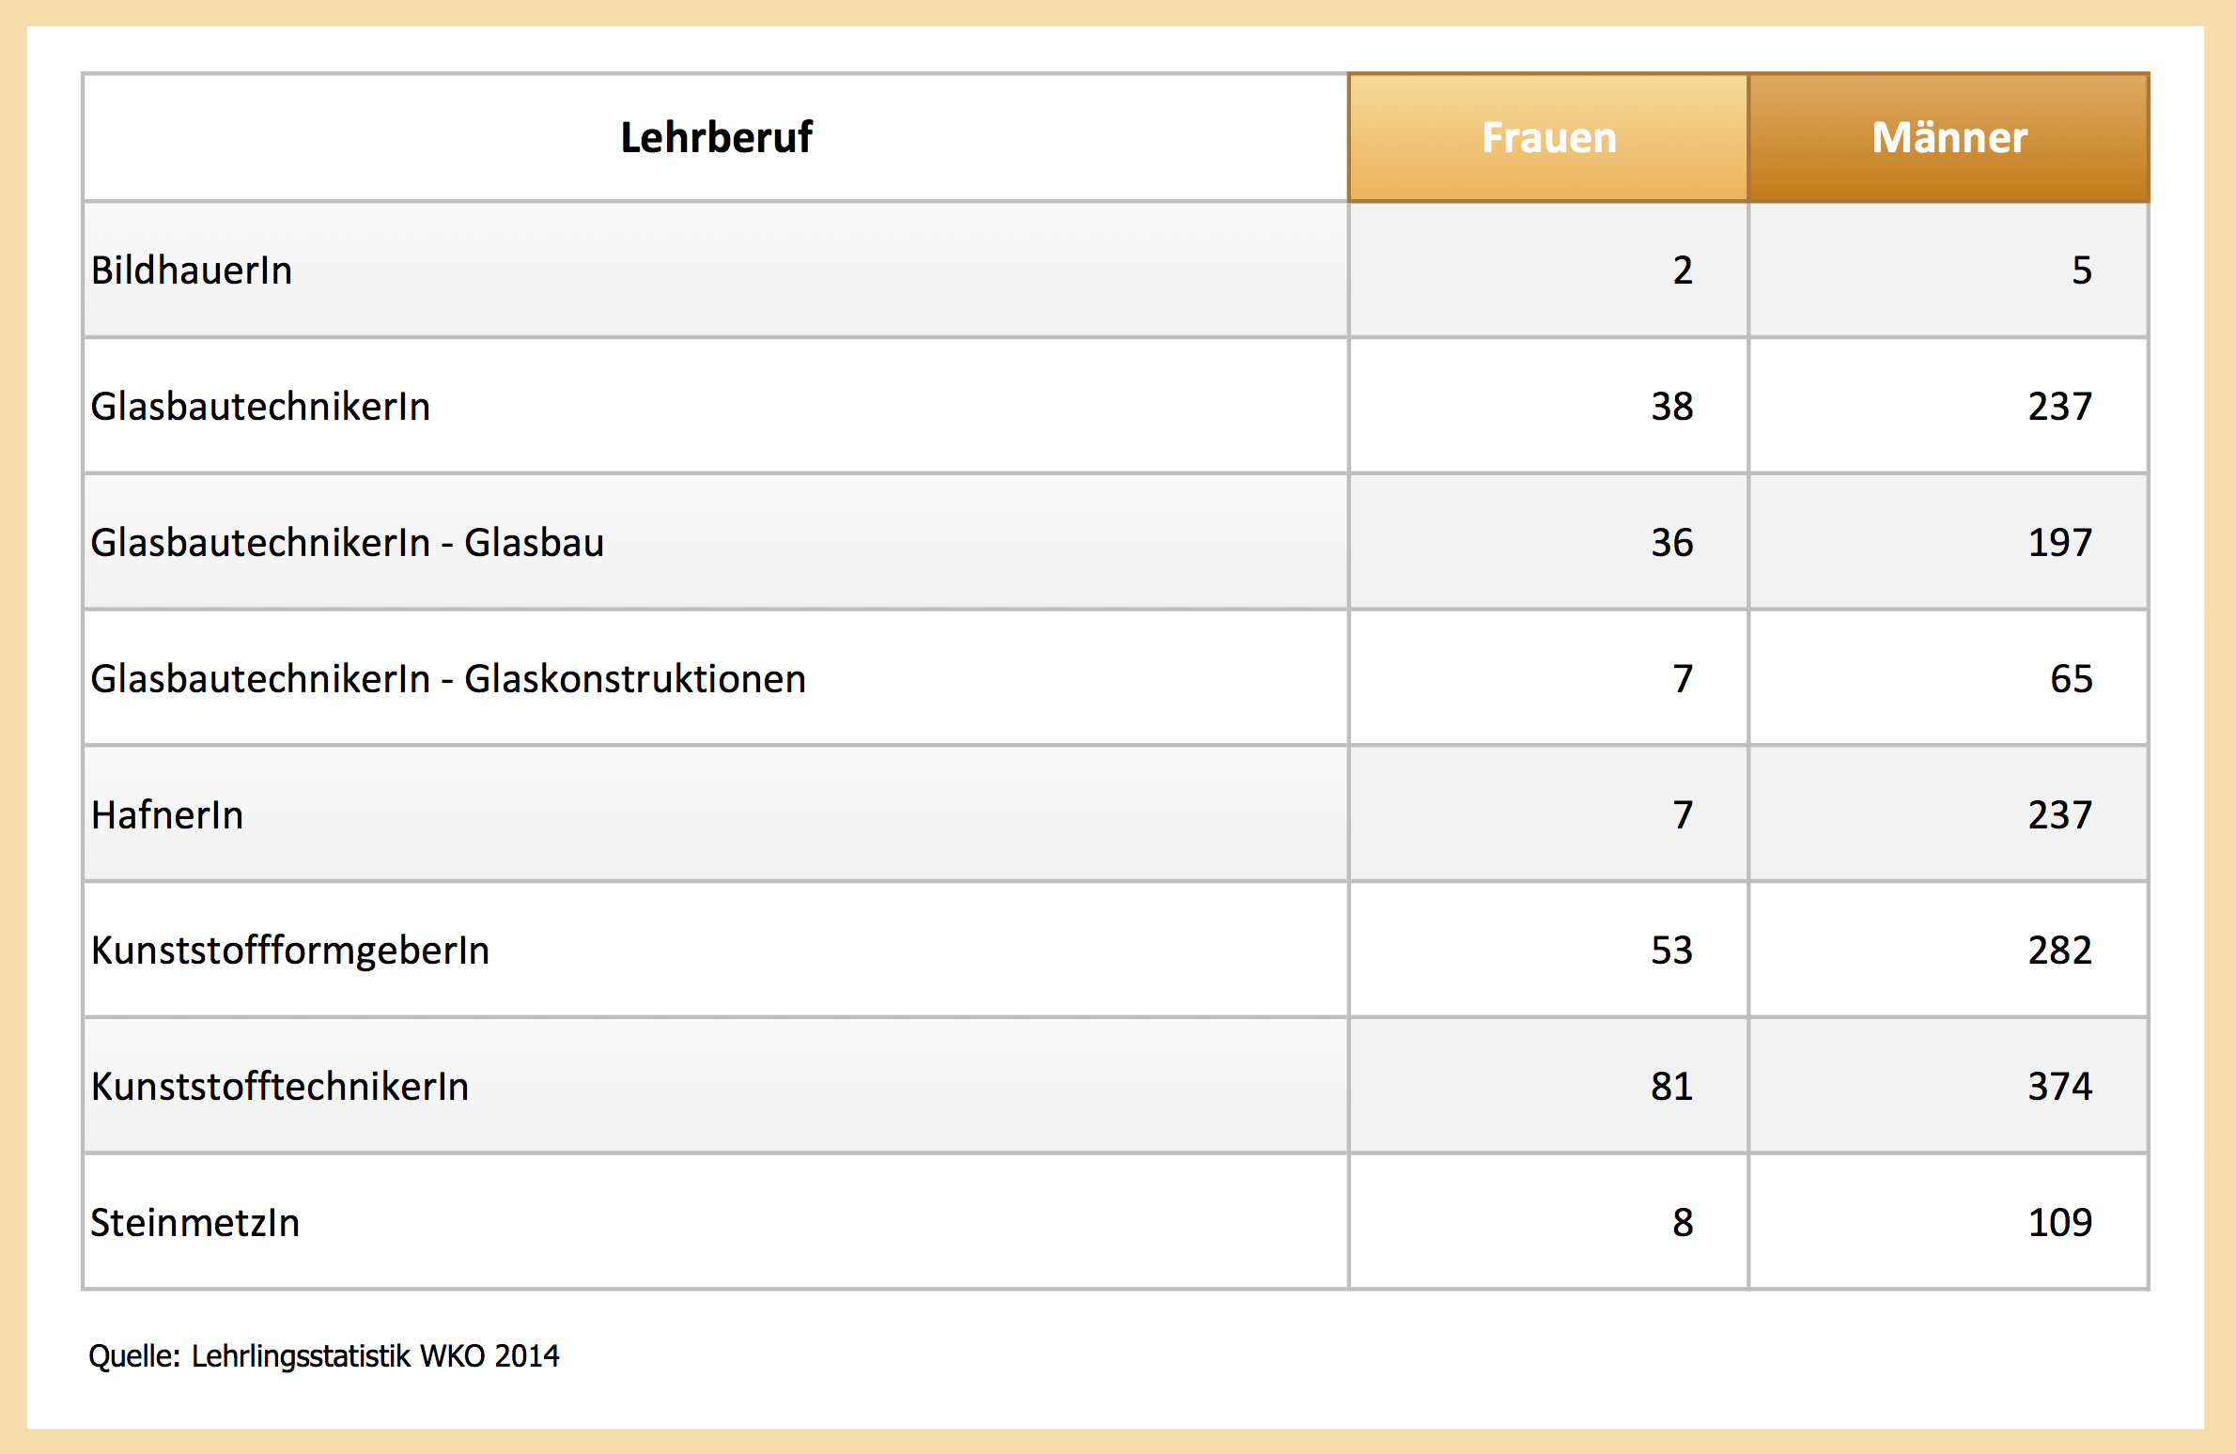Click the Männer column header
The width and height of the screenshot is (2236, 1454).
pos(1949,138)
